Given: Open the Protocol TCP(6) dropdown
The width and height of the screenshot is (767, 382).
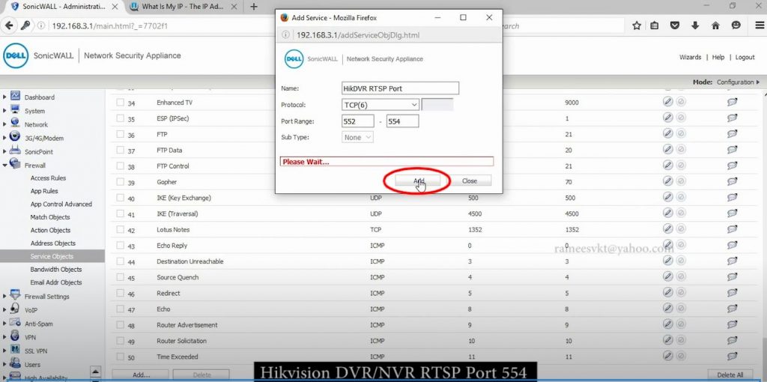Looking at the screenshot, I should (381, 105).
